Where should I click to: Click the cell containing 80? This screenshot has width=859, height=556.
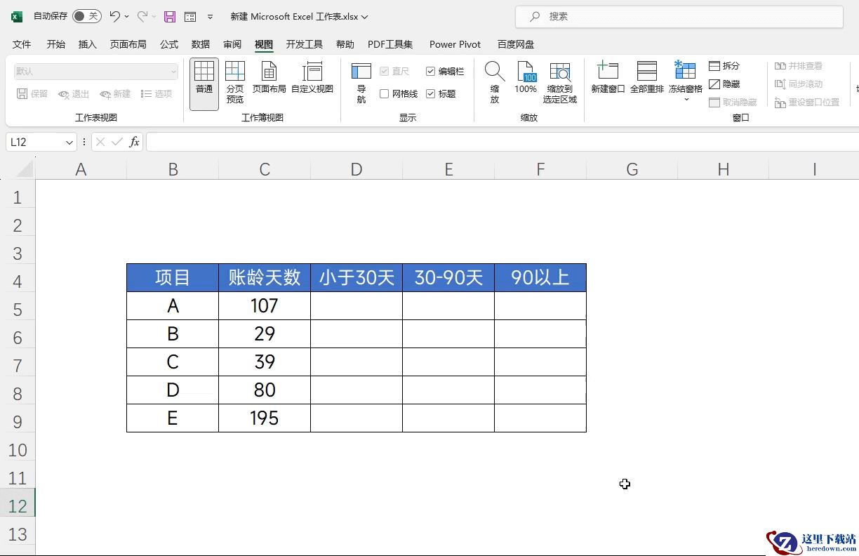[x=265, y=390]
